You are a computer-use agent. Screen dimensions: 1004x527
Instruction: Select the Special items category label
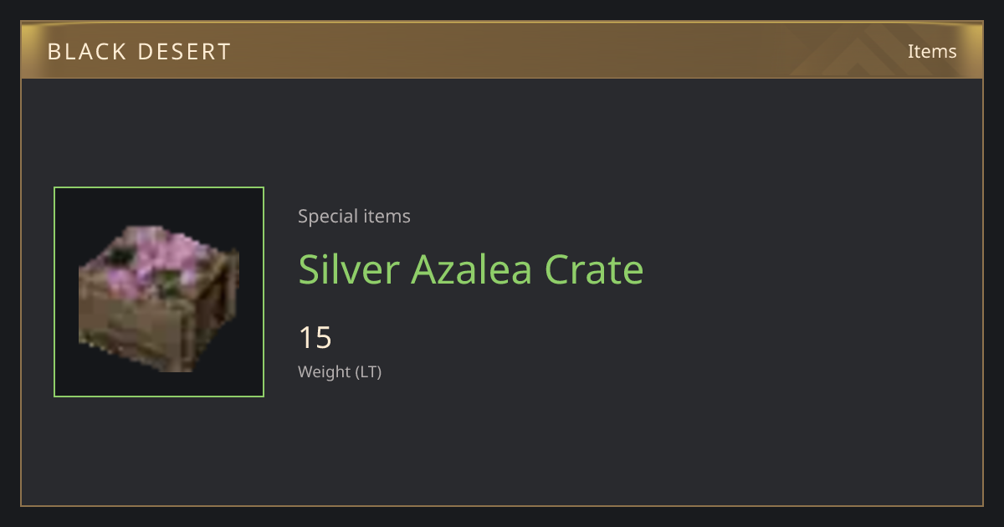pyautogui.click(x=354, y=216)
